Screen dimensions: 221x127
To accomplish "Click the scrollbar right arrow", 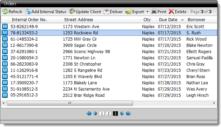I will [214, 103].
